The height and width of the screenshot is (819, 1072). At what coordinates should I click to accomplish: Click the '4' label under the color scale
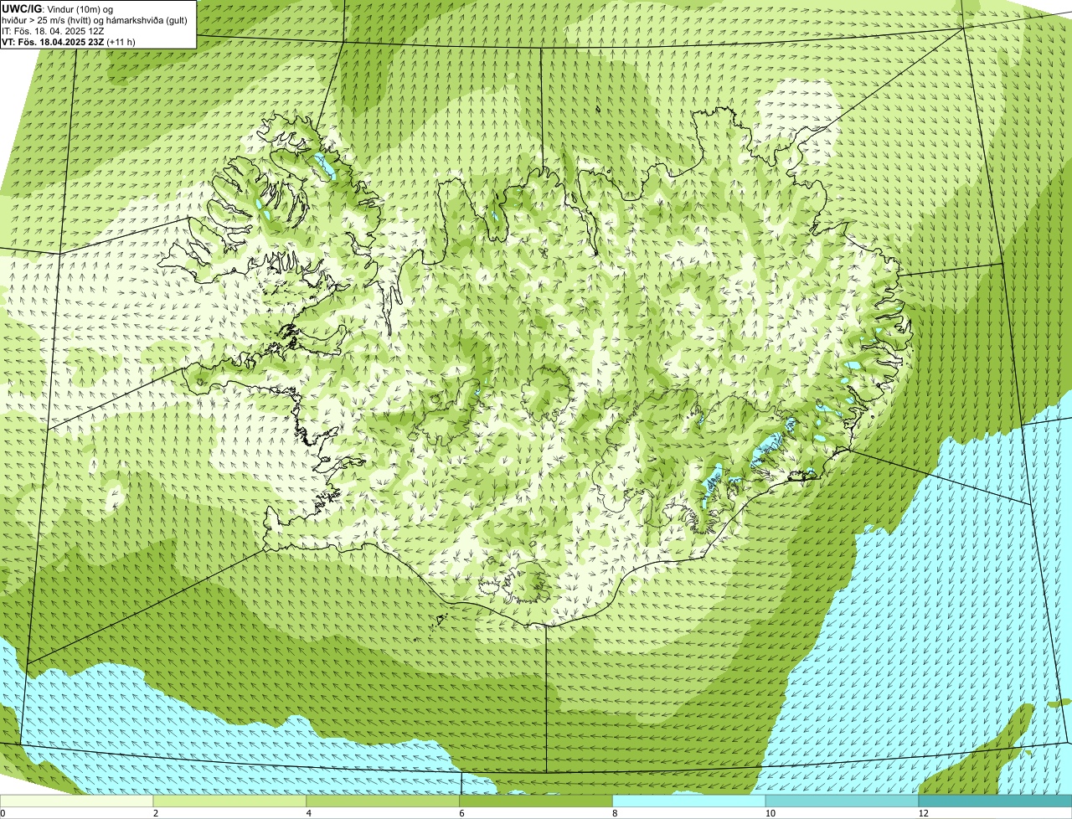pyautogui.click(x=309, y=813)
